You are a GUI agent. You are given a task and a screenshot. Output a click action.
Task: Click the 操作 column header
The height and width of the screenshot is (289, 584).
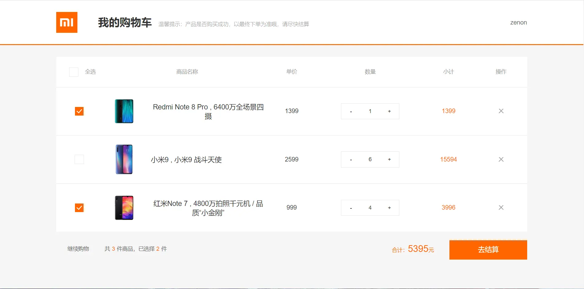tap(501, 72)
